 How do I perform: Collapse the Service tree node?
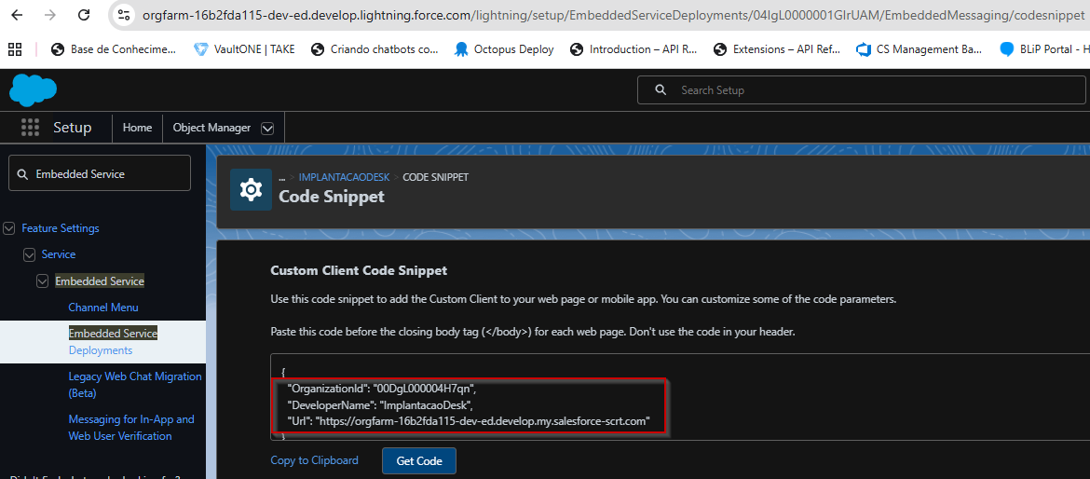(30, 254)
